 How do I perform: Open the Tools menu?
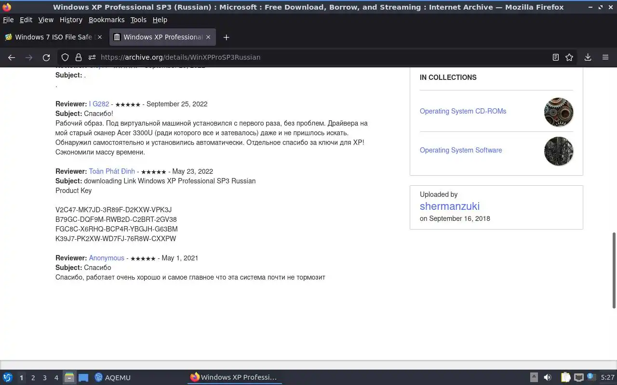click(x=138, y=20)
